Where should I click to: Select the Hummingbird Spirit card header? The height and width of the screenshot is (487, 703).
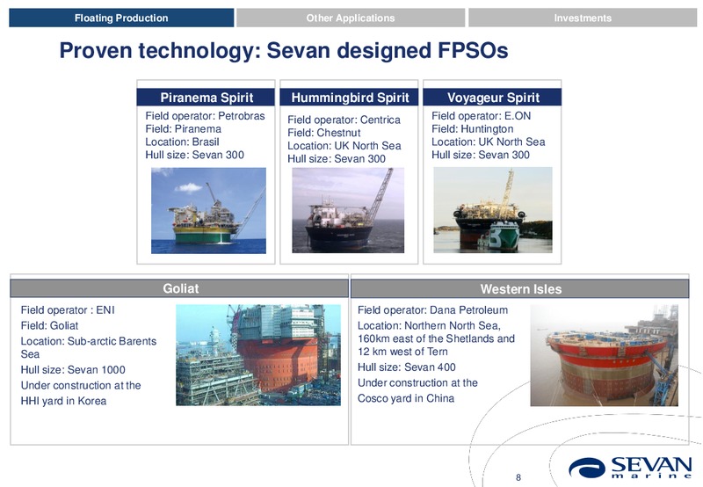350,98
